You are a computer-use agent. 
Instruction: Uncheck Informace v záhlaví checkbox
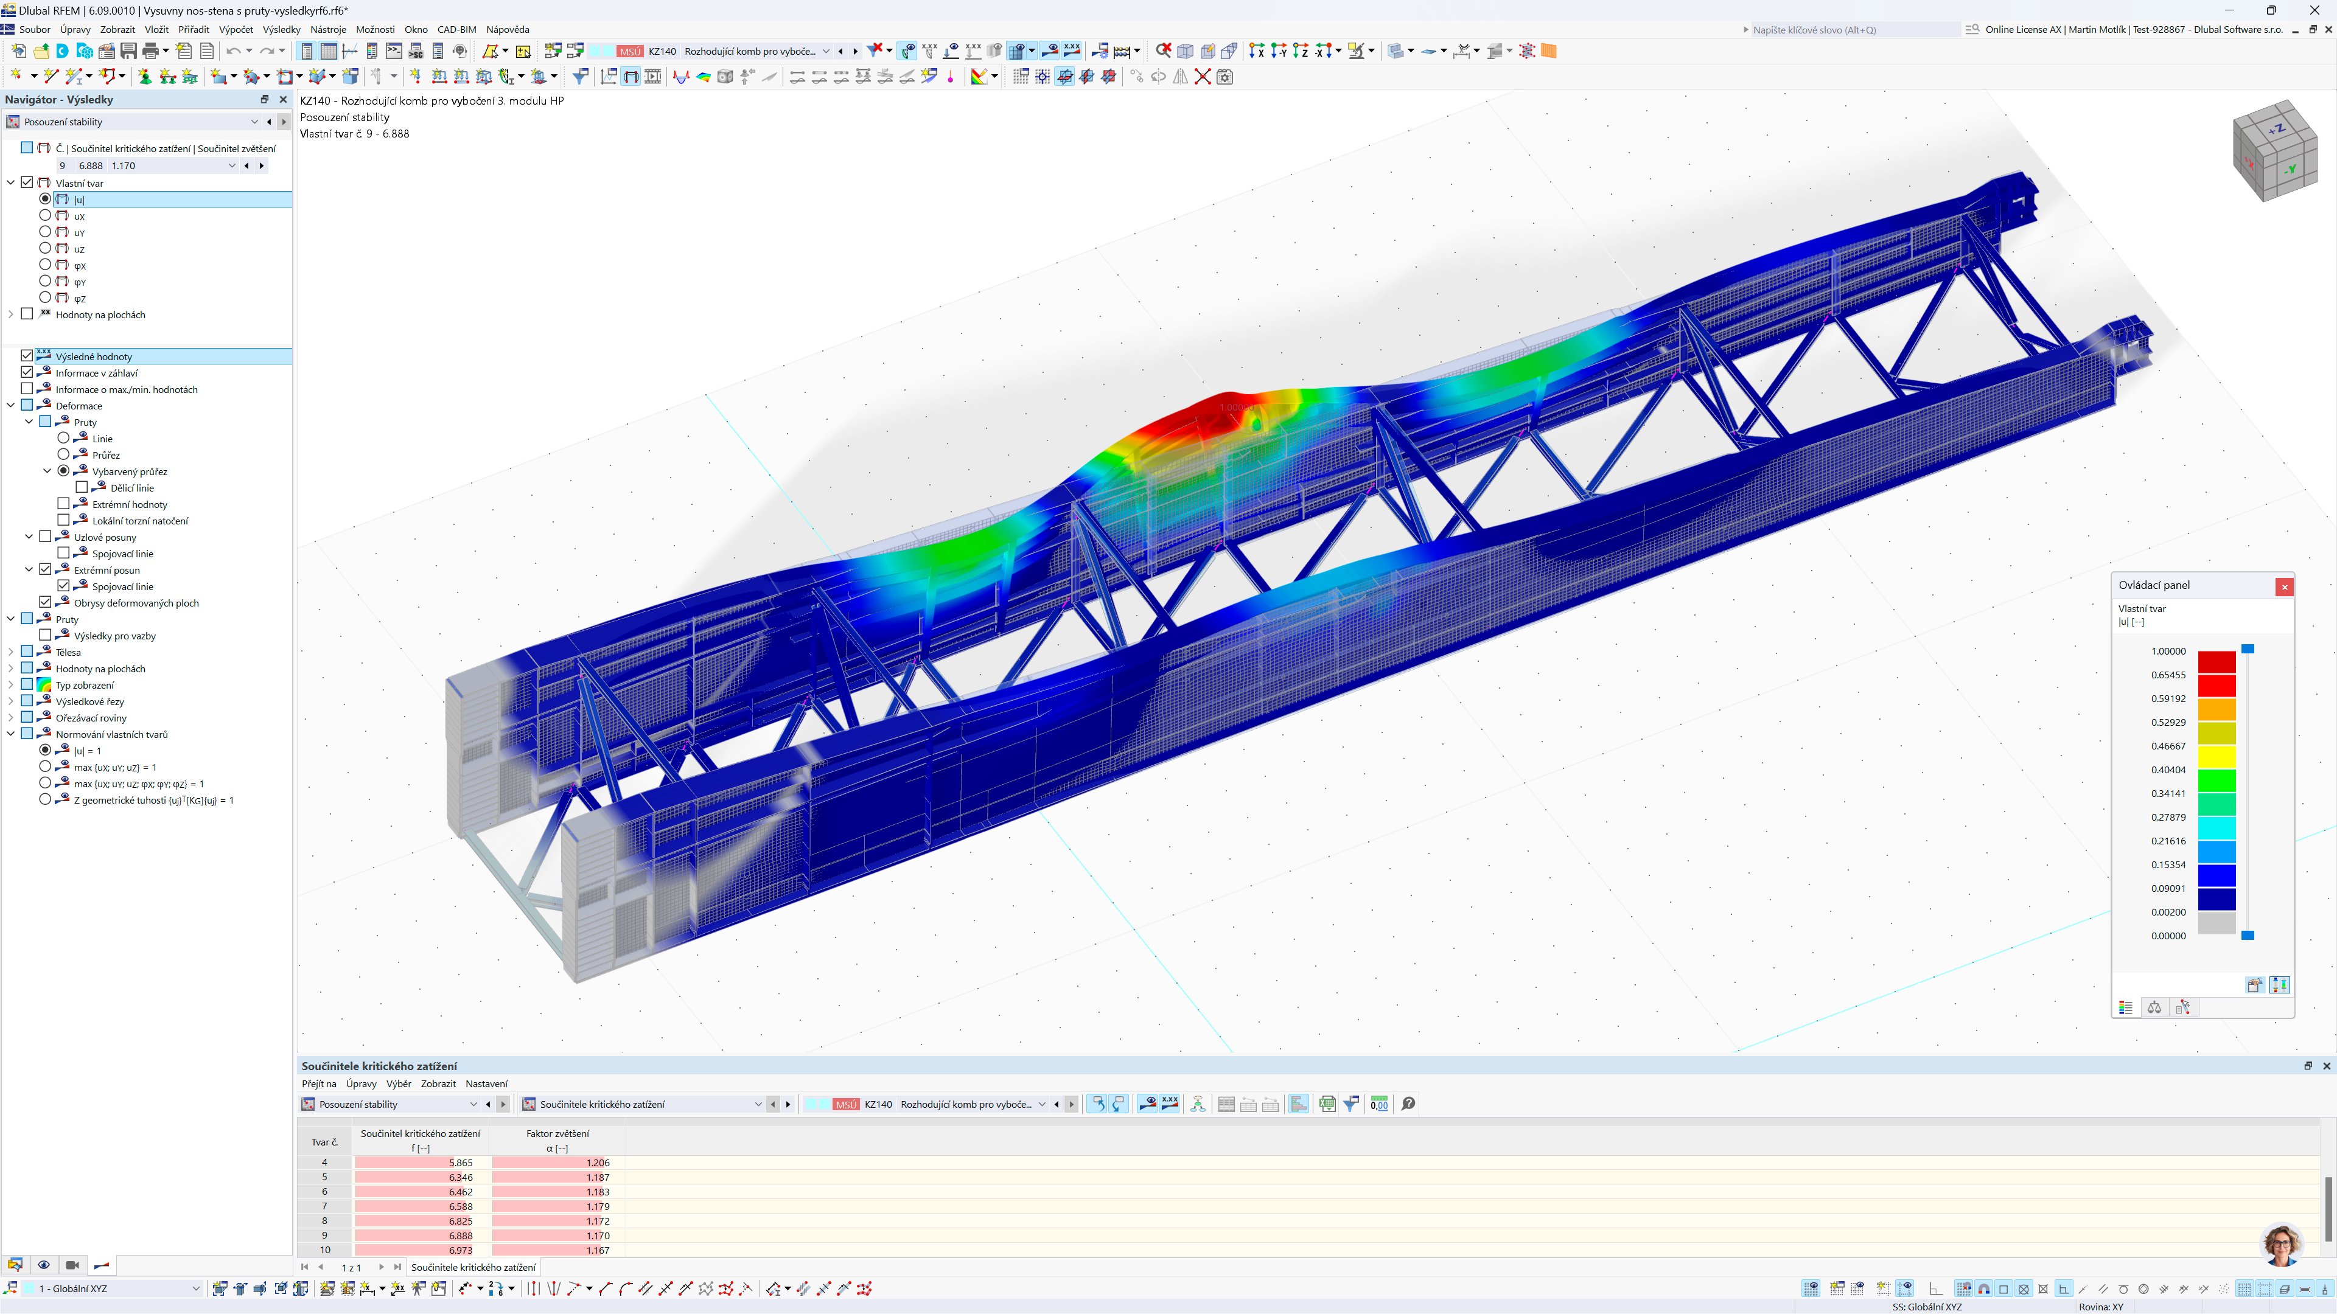pos(27,373)
